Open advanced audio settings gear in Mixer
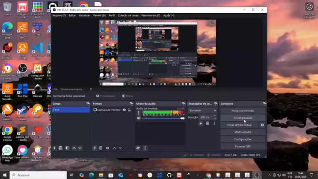The width and height of the screenshot is (318, 179). 138,148
